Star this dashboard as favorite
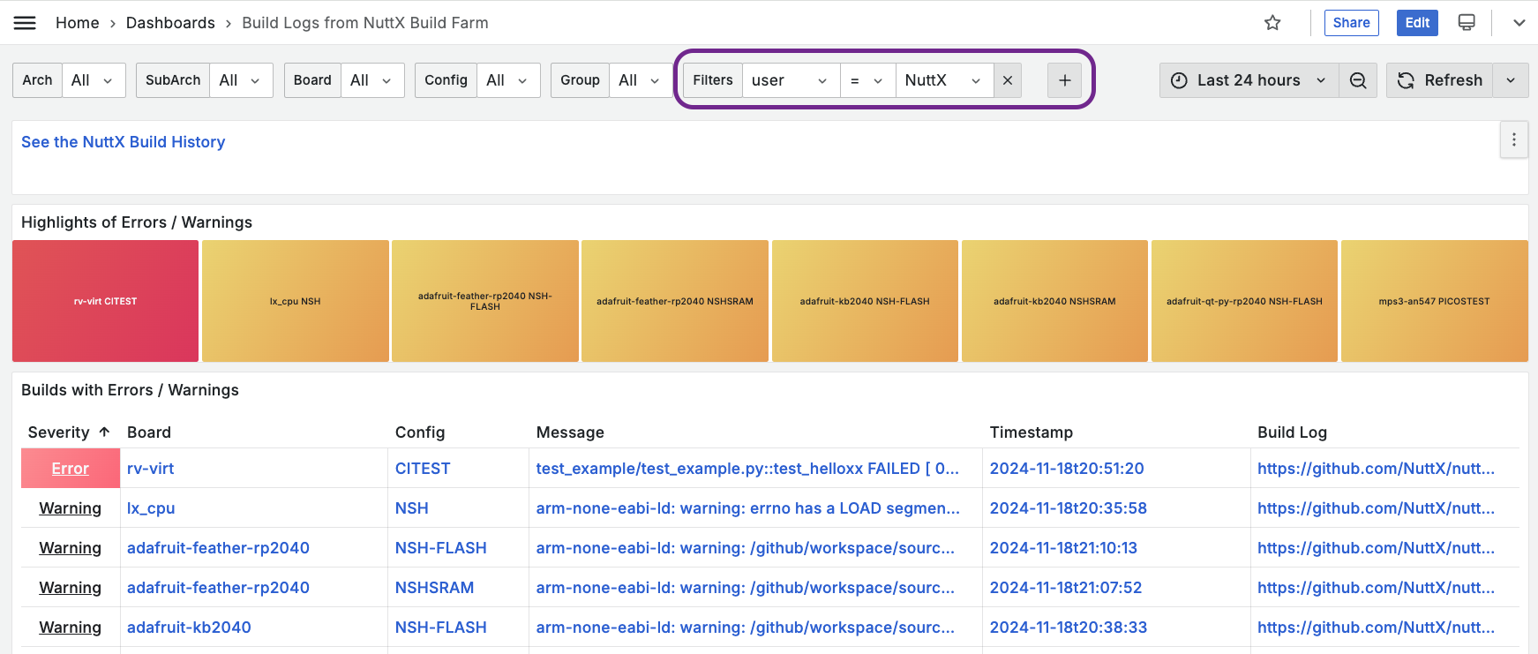This screenshot has width=1538, height=654. (x=1272, y=23)
